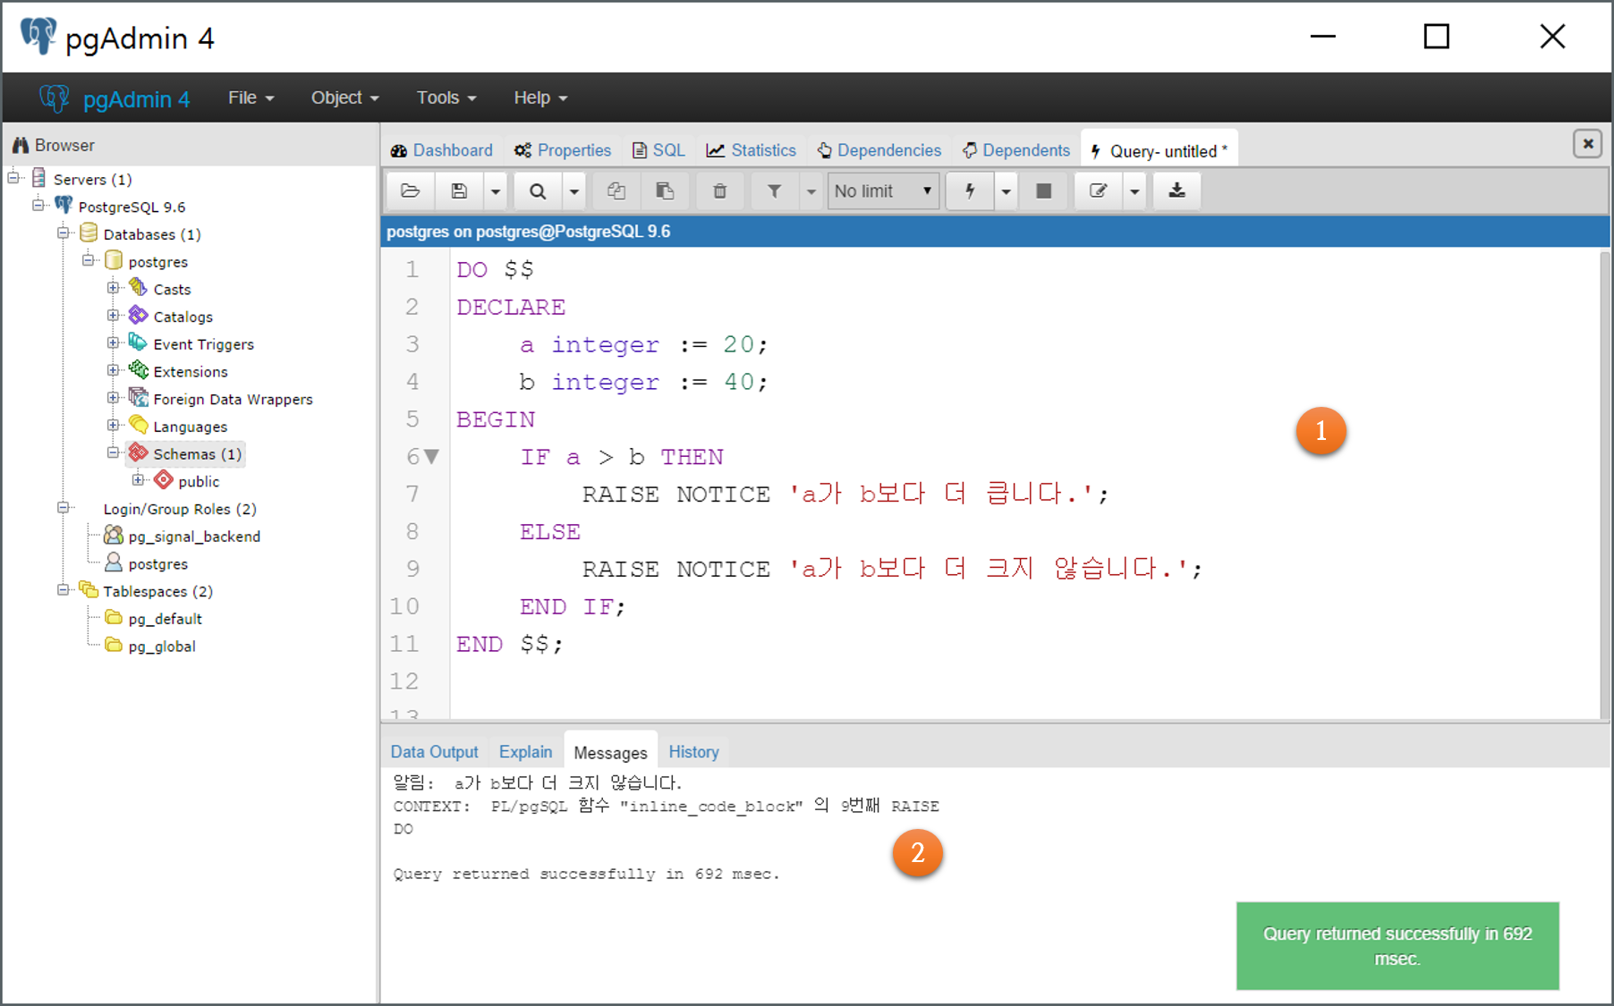This screenshot has height=1006, width=1614.
Task: Select the Event Triggers tree icon
Action: 138,342
